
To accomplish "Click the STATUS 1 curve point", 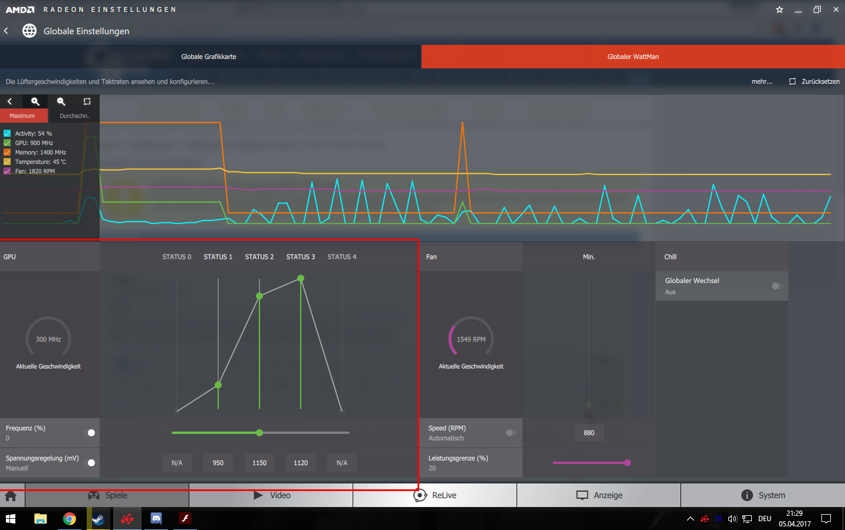I will click(x=218, y=385).
